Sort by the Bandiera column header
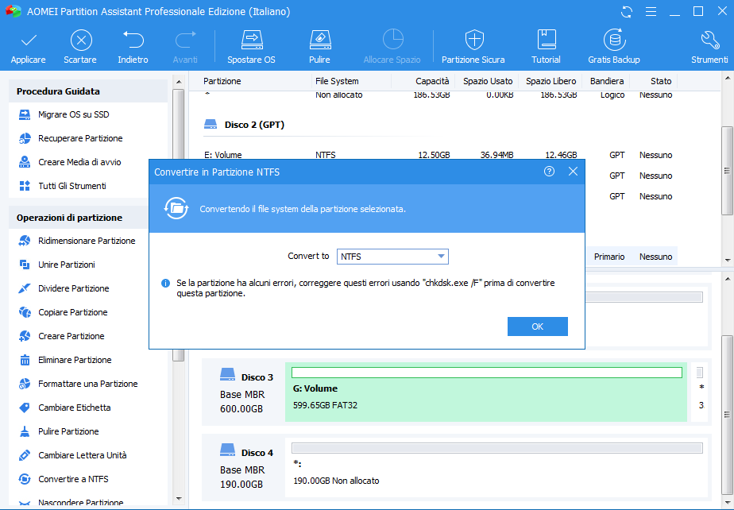The height and width of the screenshot is (510, 734). click(x=607, y=81)
